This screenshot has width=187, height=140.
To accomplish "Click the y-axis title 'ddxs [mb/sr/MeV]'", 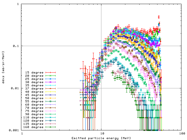I will [x=3, y=67].
